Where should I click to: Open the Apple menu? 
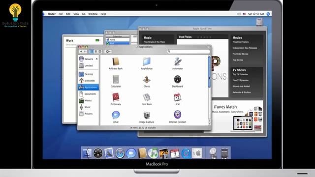[x=44, y=14]
